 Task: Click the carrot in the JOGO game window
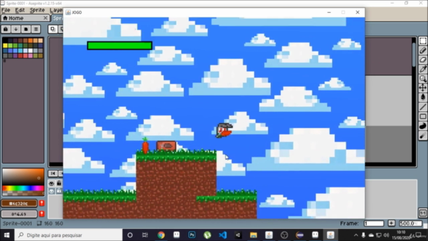tap(145, 145)
